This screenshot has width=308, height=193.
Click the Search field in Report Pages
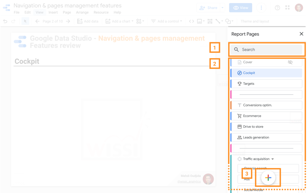(x=266, y=49)
